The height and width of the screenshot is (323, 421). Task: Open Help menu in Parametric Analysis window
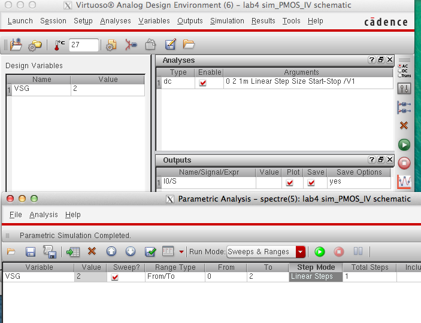(x=73, y=215)
